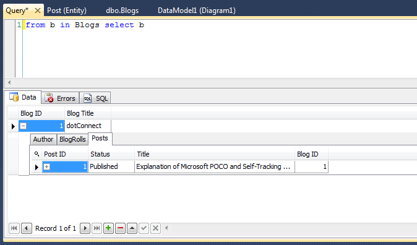Cancel edit with X navigator button

tap(155, 228)
